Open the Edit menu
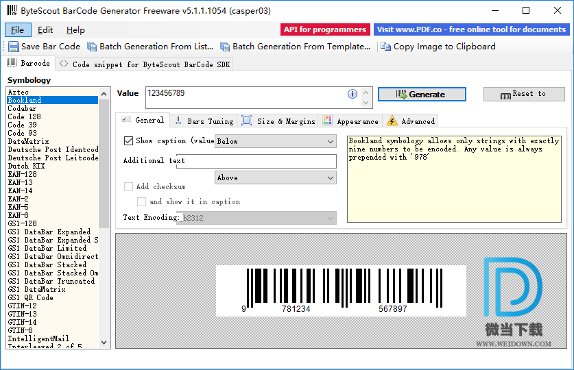This screenshot has width=574, height=370. click(45, 30)
